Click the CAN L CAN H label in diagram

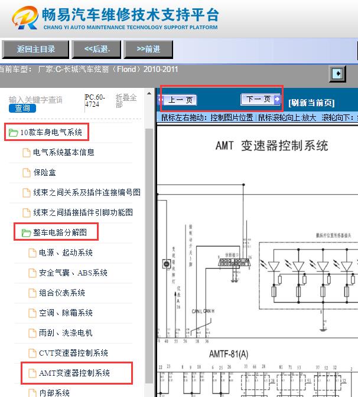(203, 311)
